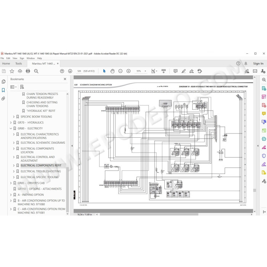Toggle the Bookmarks panel icon
267x267 pixels.
tap(3, 90)
